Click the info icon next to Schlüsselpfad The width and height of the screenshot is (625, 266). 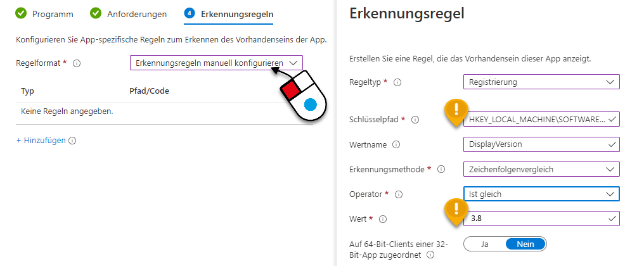click(x=415, y=120)
